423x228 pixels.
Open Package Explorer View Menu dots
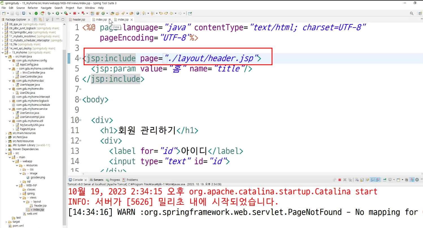52,19
